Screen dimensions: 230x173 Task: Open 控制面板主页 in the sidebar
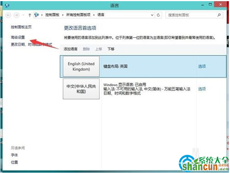tap(21, 27)
